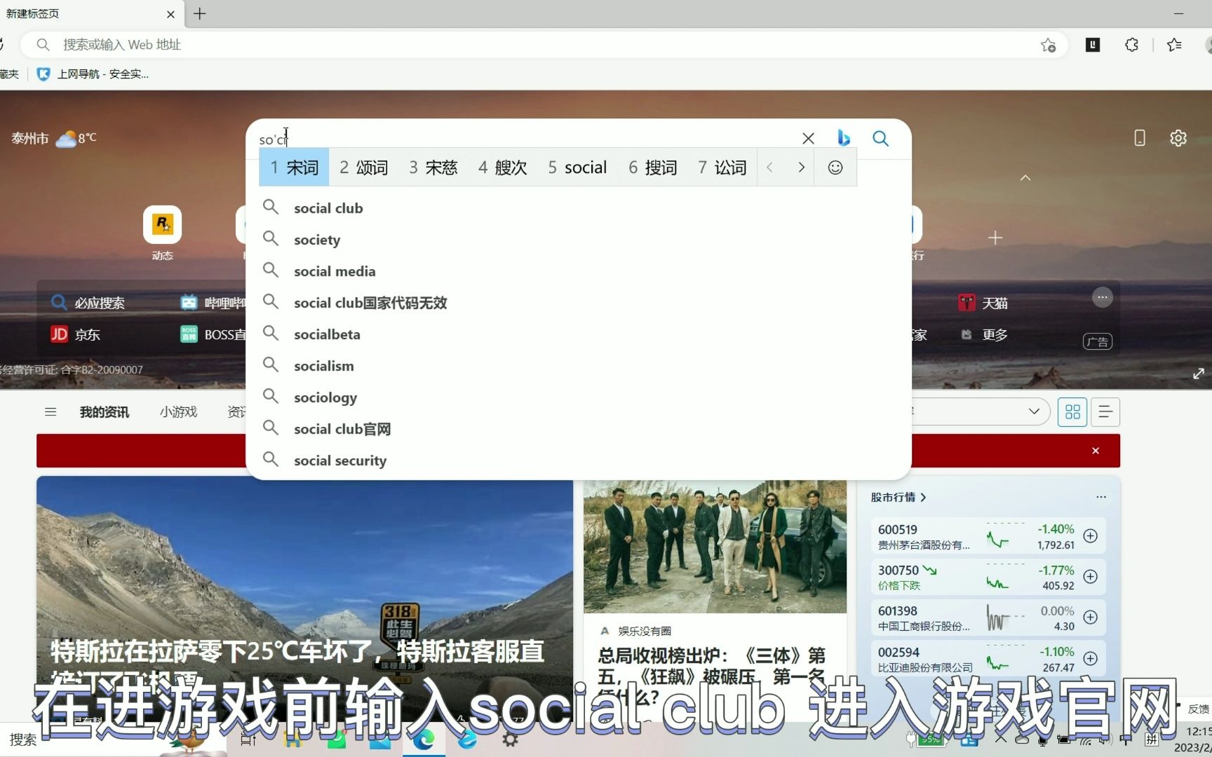Add stock 600519 to watchlist
The width and height of the screenshot is (1212, 757).
click(1090, 536)
